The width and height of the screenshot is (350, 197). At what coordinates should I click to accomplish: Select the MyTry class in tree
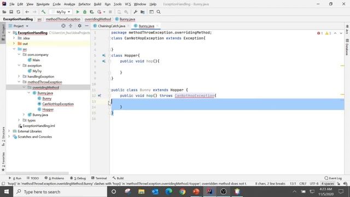37,71
